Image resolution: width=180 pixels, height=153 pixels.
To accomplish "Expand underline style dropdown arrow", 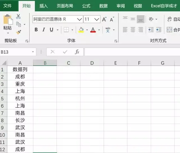I will [57, 30].
